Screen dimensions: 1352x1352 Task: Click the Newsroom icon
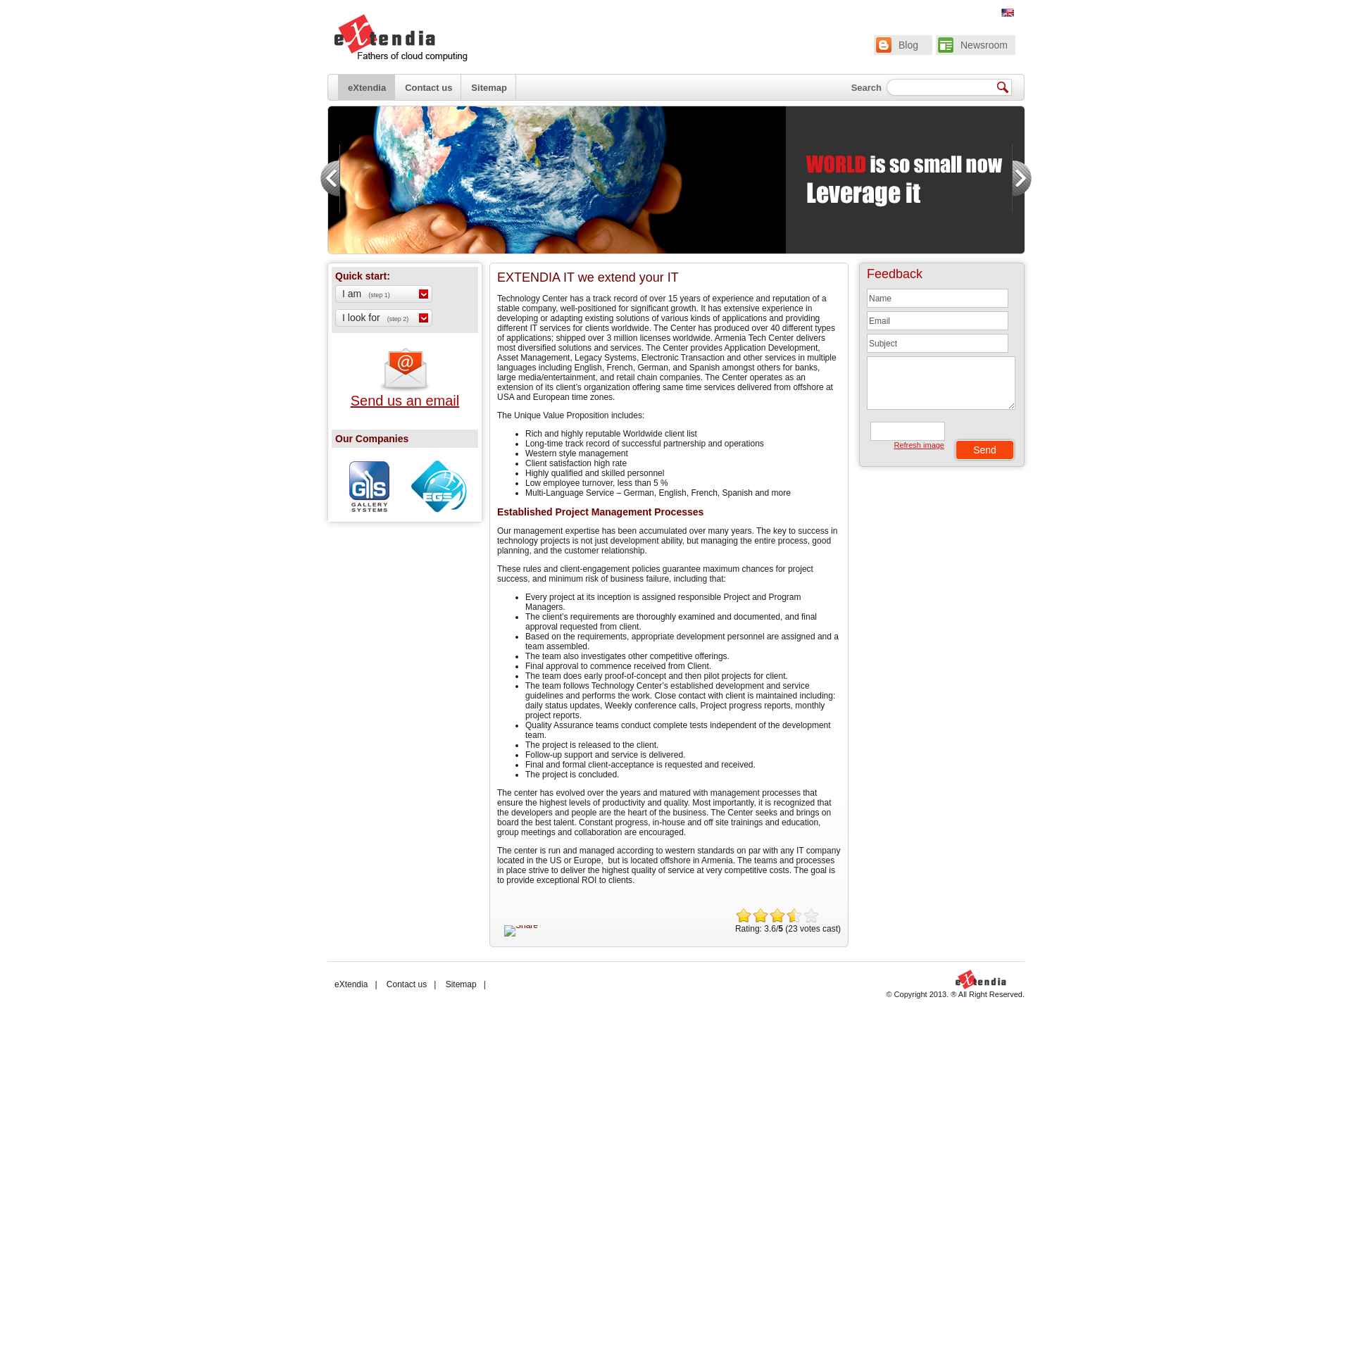click(x=946, y=44)
